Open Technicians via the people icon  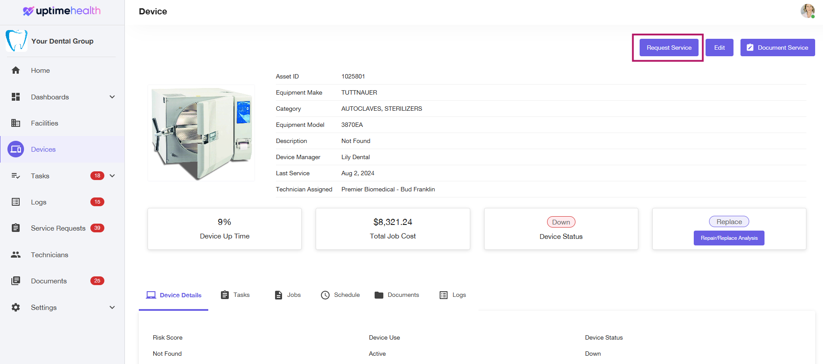[x=16, y=255]
